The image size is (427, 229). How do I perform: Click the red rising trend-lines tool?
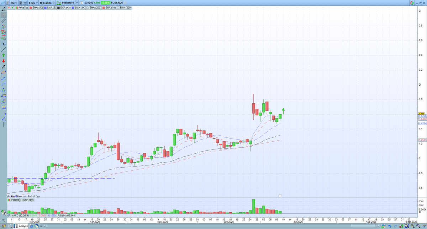click(x=4, y=32)
